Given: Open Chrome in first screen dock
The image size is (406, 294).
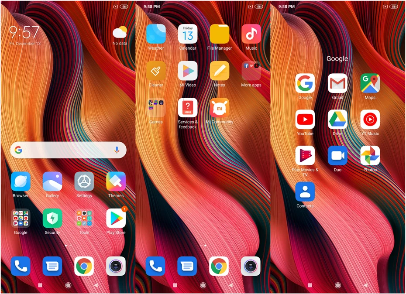Looking at the screenshot, I should pyautogui.click(x=84, y=266).
